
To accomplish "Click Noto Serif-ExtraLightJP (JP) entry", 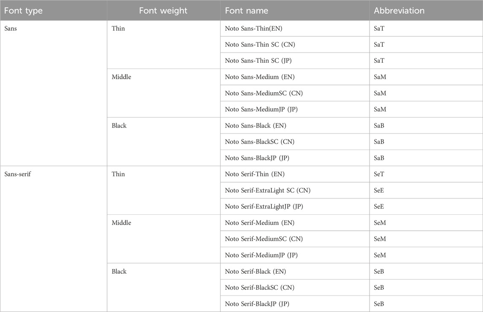I will [264, 207].
